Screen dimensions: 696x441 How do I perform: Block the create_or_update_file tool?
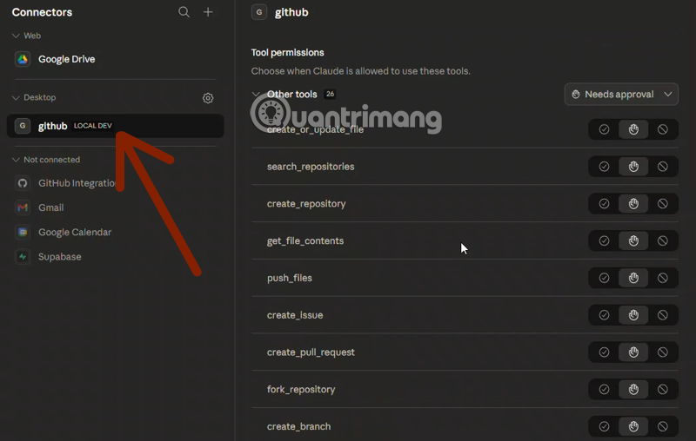point(663,129)
